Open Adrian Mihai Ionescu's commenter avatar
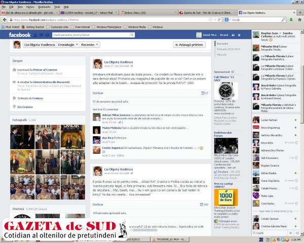This screenshot has height=243, width=304. [x=96, y=117]
